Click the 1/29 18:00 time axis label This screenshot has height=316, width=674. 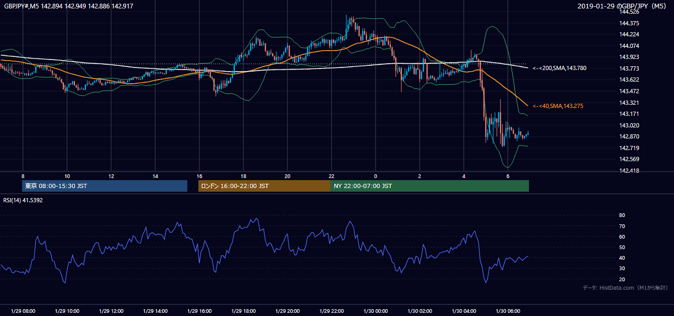pyautogui.click(x=243, y=311)
